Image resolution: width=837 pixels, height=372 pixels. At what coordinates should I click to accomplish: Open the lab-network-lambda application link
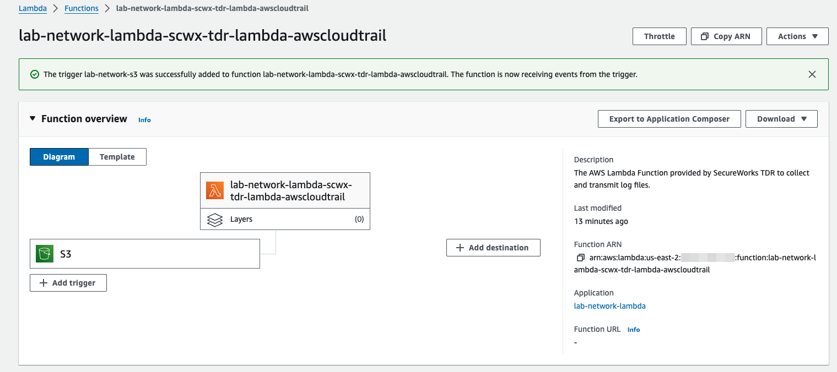point(609,306)
